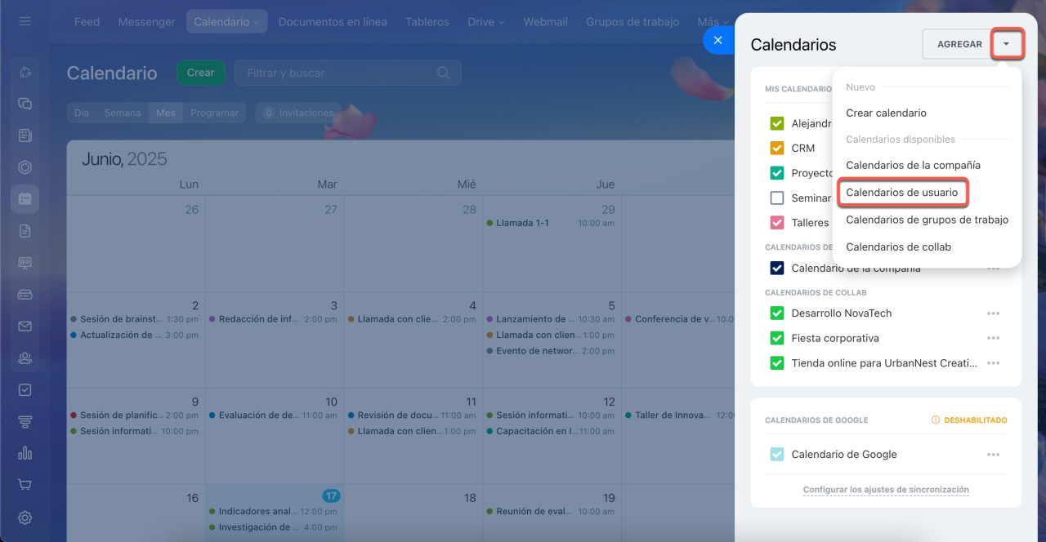Uncheck the Proyecto calendar checkbox
1046x542 pixels.
click(x=777, y=173)
